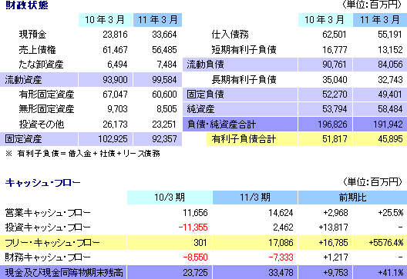
Task: Click the red -11,355 investment cash flow value
Action: point(193,228)
